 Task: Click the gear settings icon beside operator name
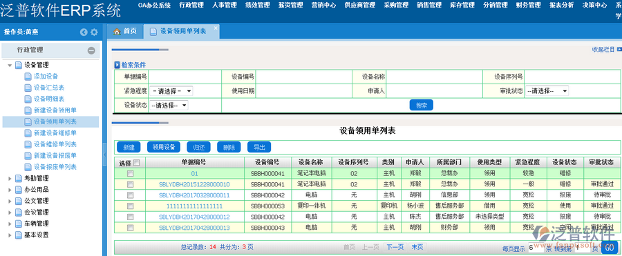(x=94, y=32)
